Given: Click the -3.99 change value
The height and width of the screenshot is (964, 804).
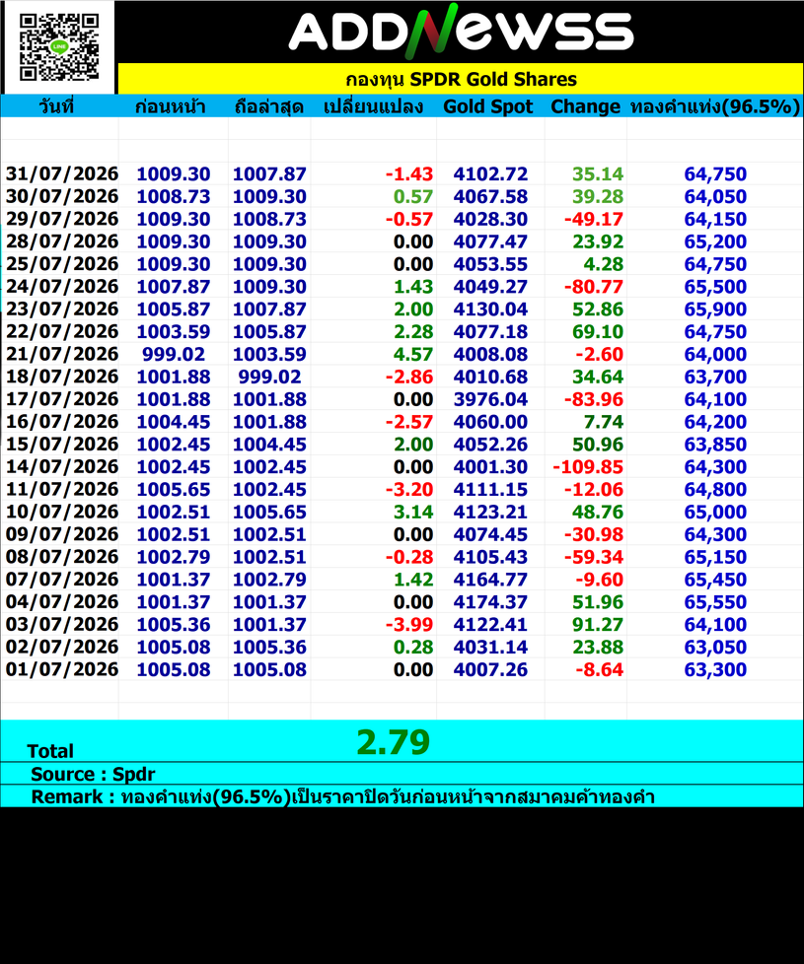Looking at the screenshot, I should point(409,625).
